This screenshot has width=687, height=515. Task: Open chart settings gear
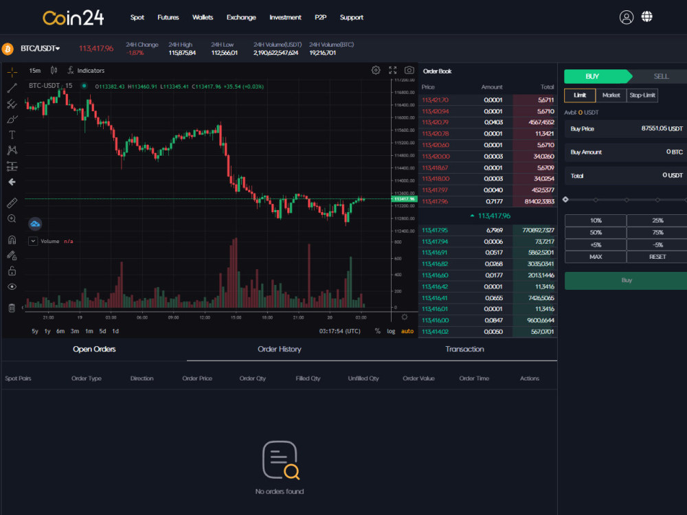[x=376, y=70]
